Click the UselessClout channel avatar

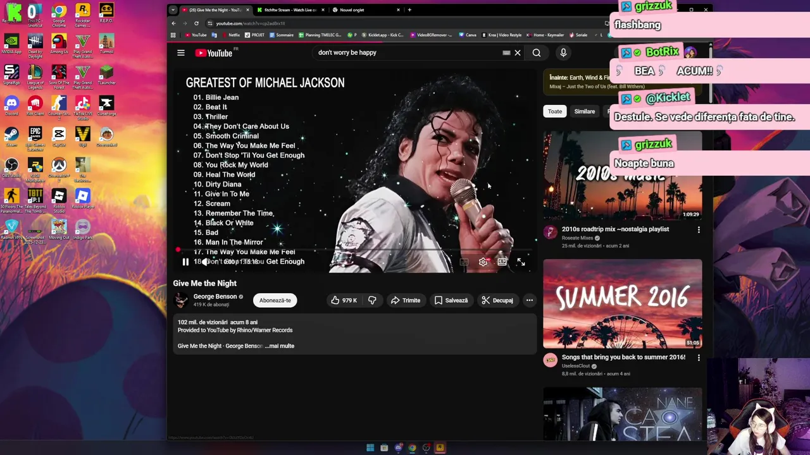click(551, 360)
